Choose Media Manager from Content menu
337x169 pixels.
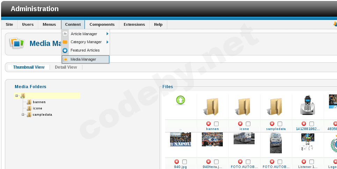[86, 59]
